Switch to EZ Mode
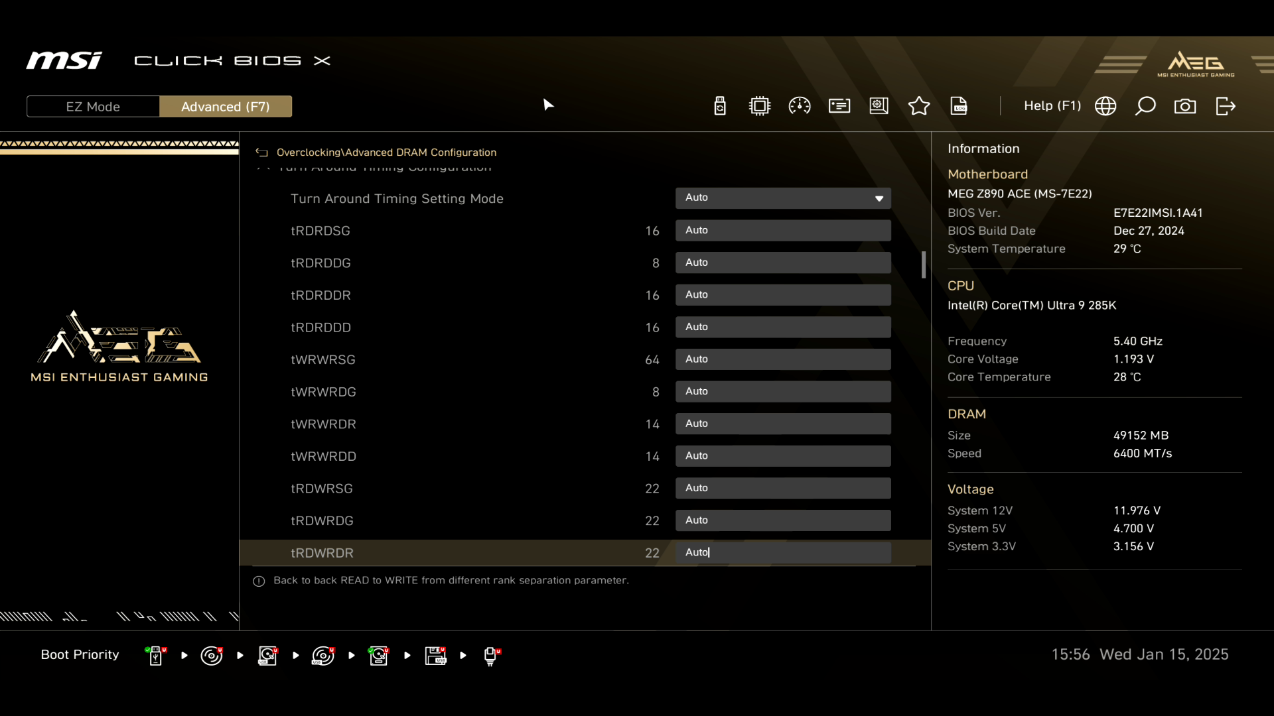 (x=93, y=107)
